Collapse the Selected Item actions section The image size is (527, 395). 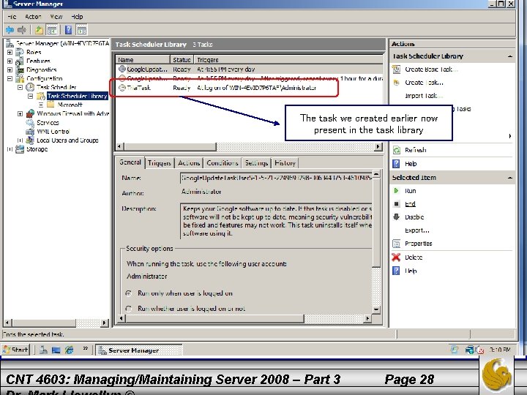510,178
